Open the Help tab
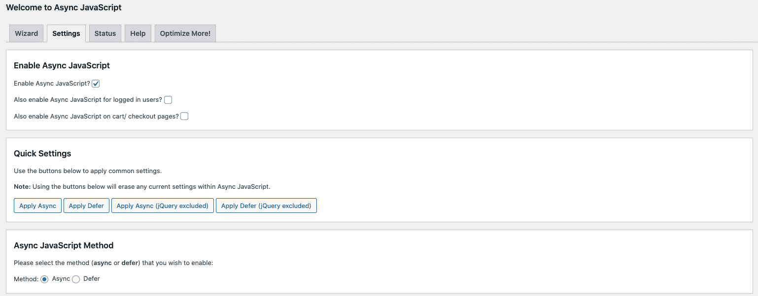 138,33
